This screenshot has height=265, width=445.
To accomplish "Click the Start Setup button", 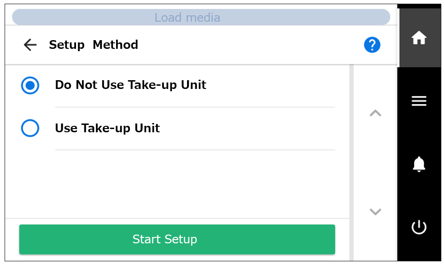I will (177, 239).
